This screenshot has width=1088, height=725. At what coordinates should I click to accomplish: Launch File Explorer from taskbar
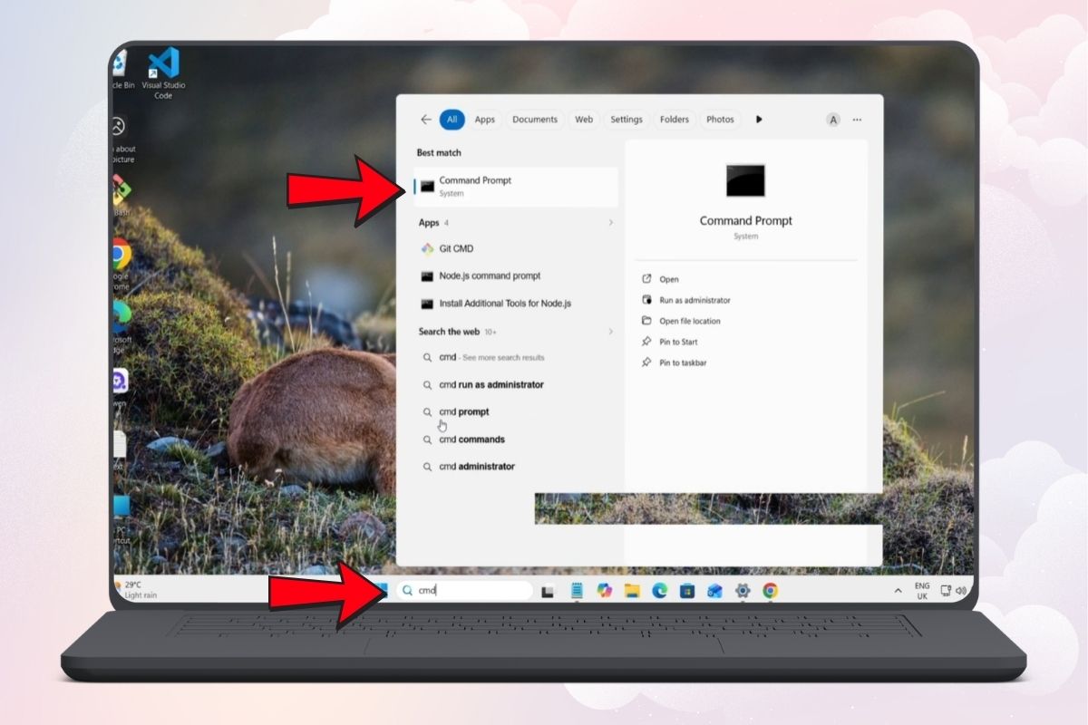[x=632, y=591]
